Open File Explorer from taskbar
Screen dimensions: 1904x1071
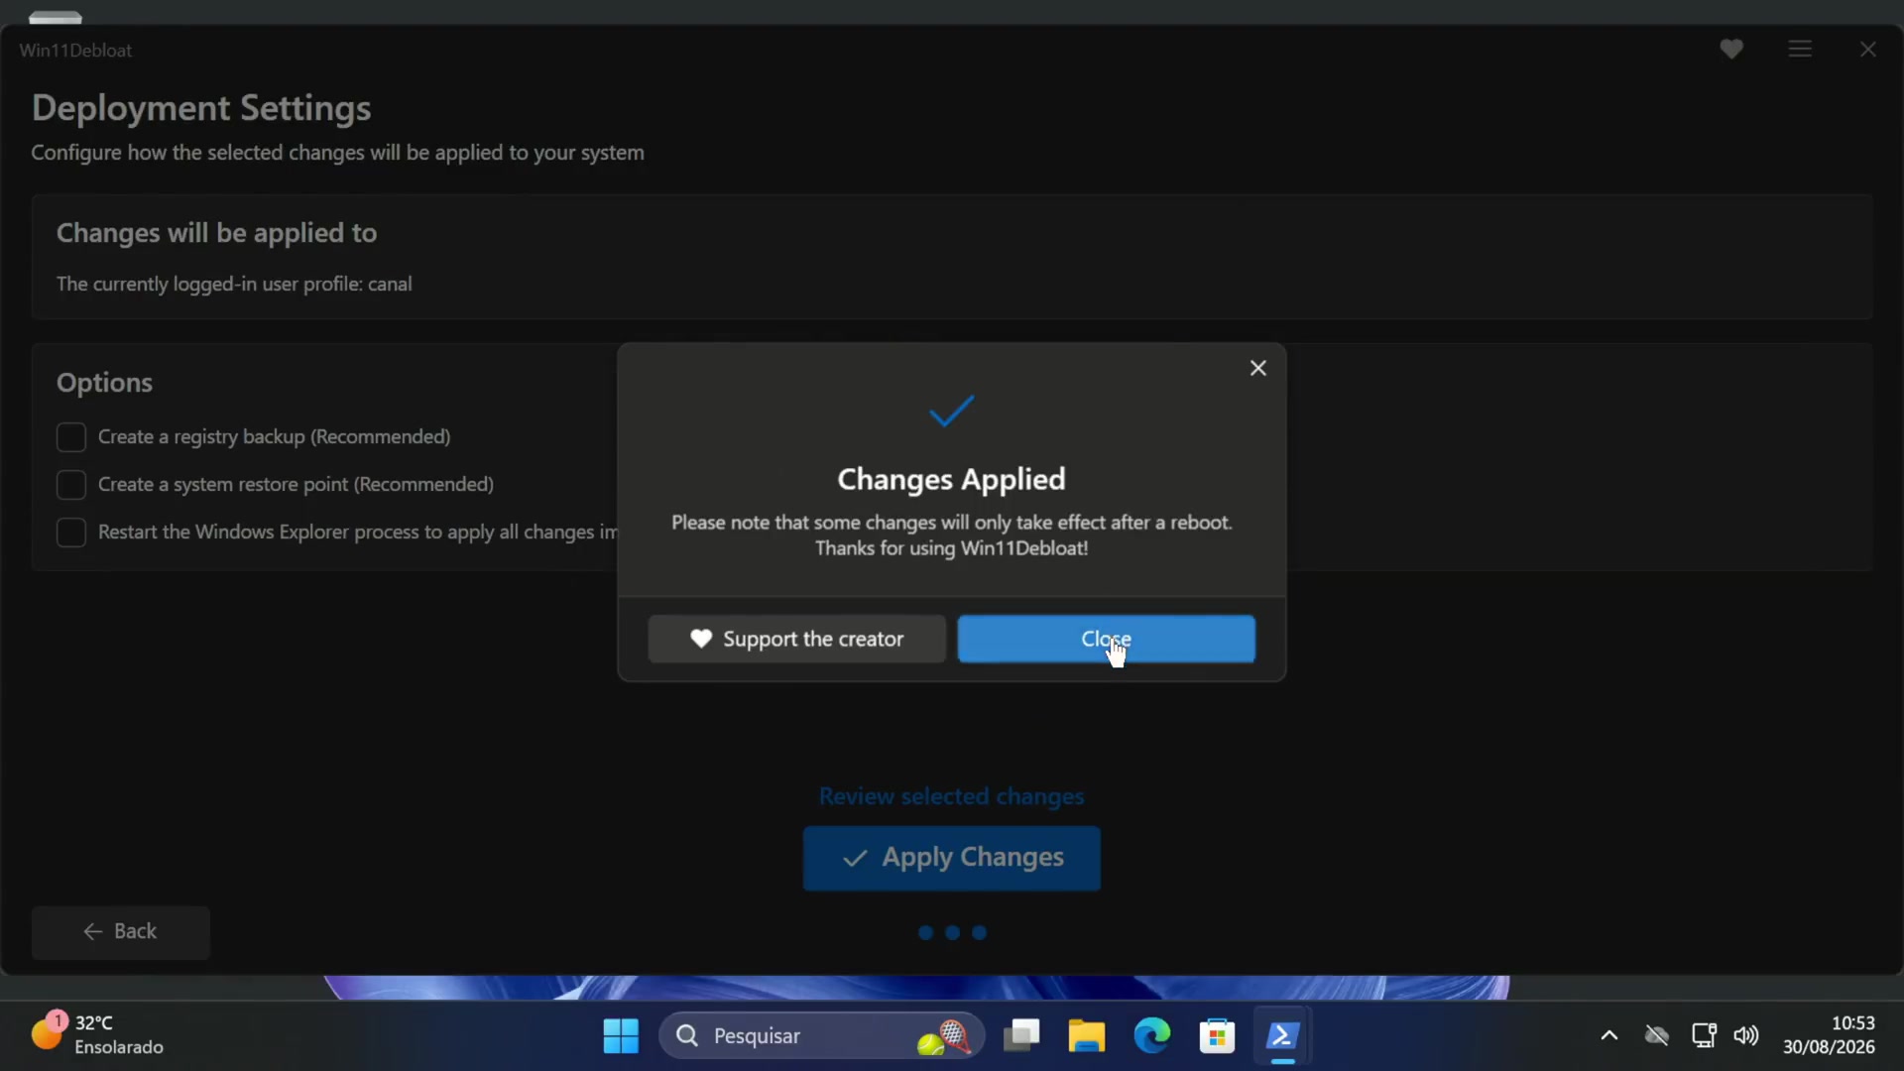(x=1087, y=1036)
